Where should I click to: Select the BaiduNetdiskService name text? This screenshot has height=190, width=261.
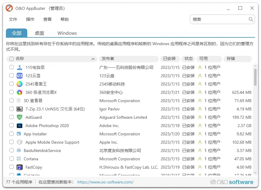tap(42, 151)
